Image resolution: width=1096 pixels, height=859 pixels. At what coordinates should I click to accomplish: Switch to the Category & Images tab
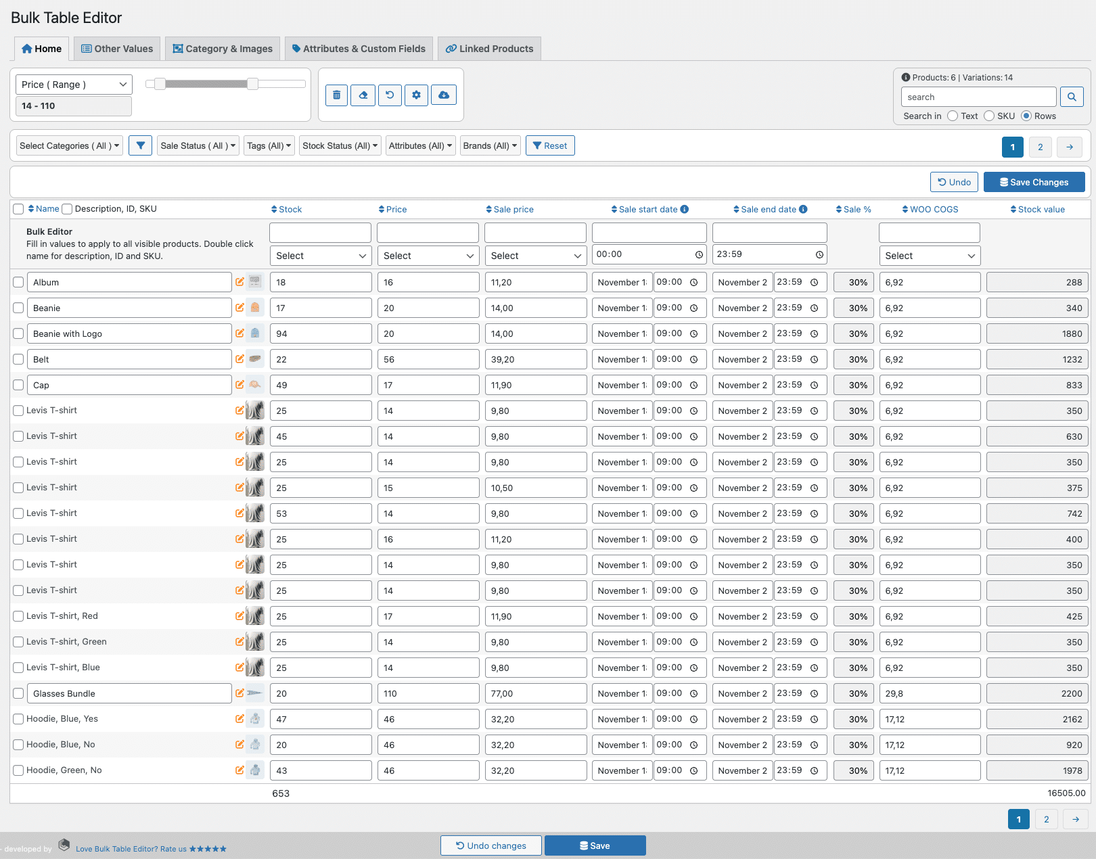tap(223, 49)
